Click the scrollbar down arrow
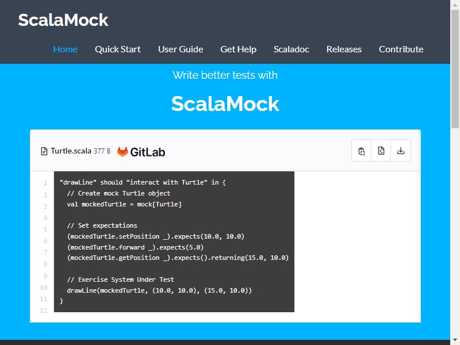Viewport: 460px width, 345px height. click(x=455, y=340)
